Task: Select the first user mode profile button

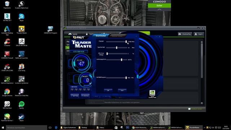Action: (x=72, y=90)
